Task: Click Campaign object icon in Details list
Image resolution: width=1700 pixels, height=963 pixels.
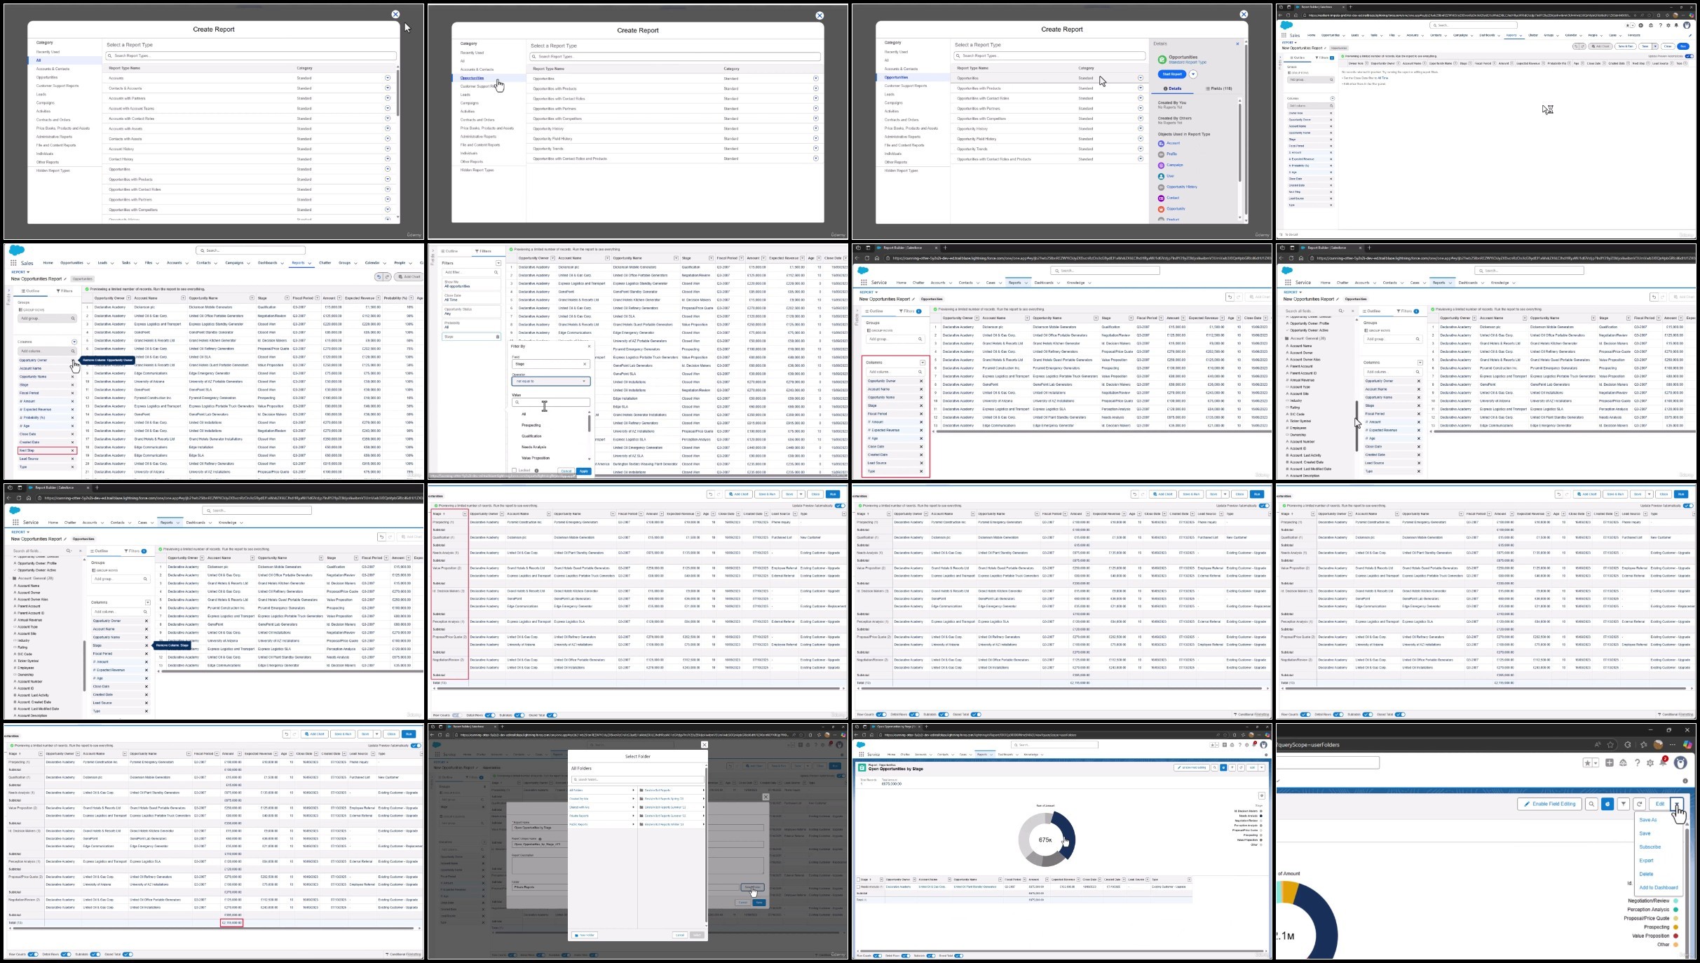Action: pyautogui.click(x=1161, y=165)
